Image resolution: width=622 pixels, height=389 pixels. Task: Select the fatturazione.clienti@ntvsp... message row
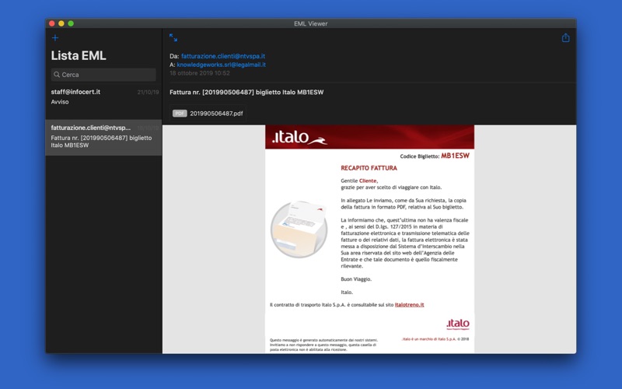click(103, 138)
